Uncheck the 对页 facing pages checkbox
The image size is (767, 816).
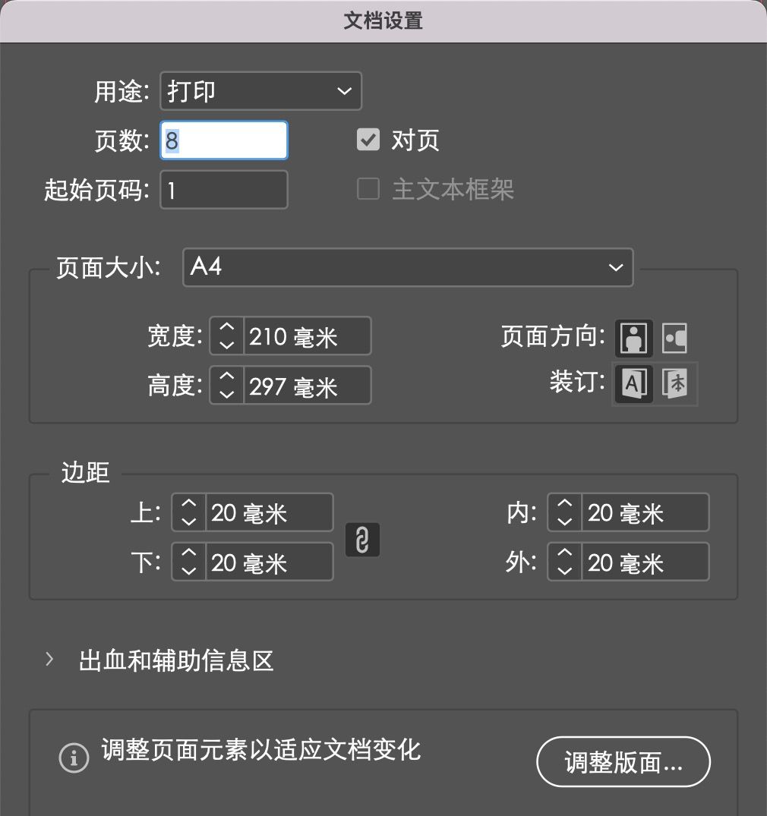point(368,140)
